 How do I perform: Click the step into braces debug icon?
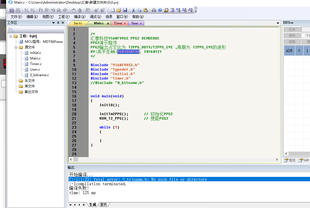[x=41, y=10]
